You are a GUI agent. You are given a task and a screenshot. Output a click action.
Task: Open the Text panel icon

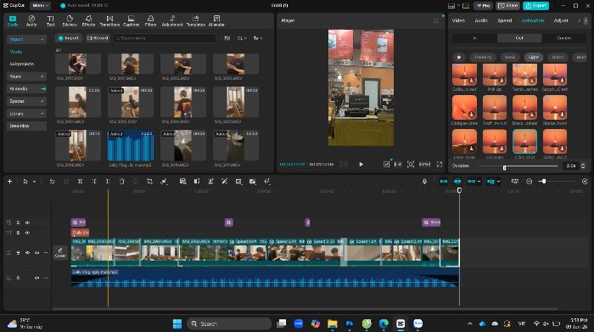(x=50, y=21)
